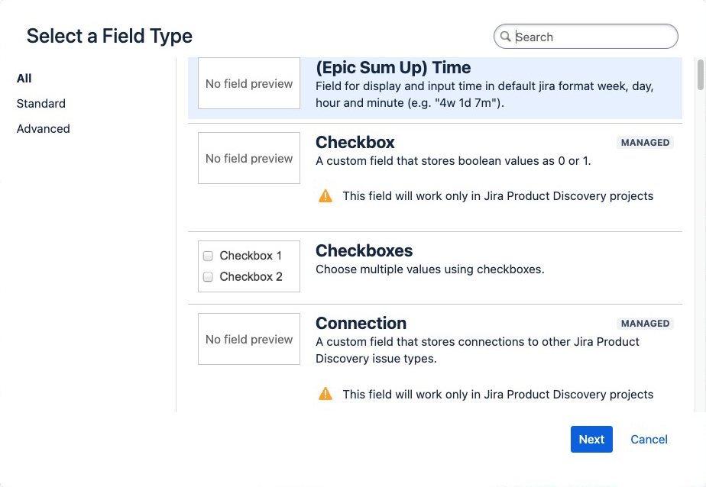Click the Connection 'No field preview' thumbnail
Screen dimensions: 706x487
coord(249,339)
